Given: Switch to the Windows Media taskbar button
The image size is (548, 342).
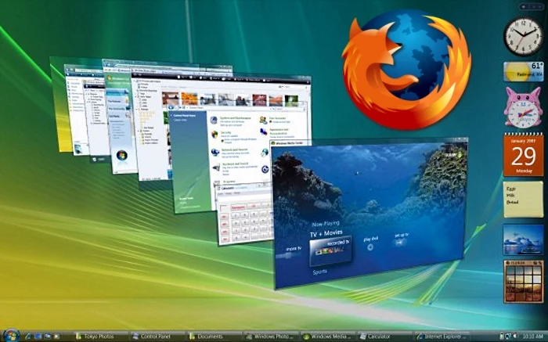Looking at the screenshot, I should coord(328,337).
